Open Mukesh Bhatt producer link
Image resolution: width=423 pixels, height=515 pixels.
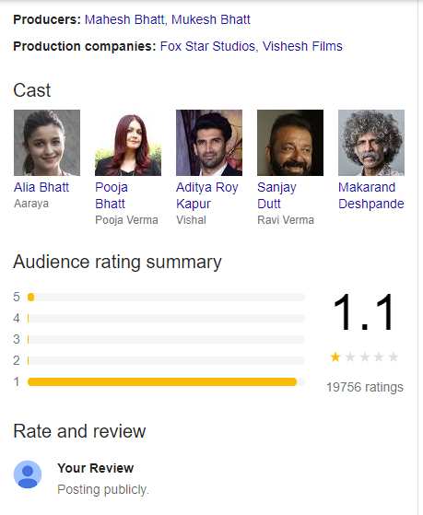(x=211, y=19)
